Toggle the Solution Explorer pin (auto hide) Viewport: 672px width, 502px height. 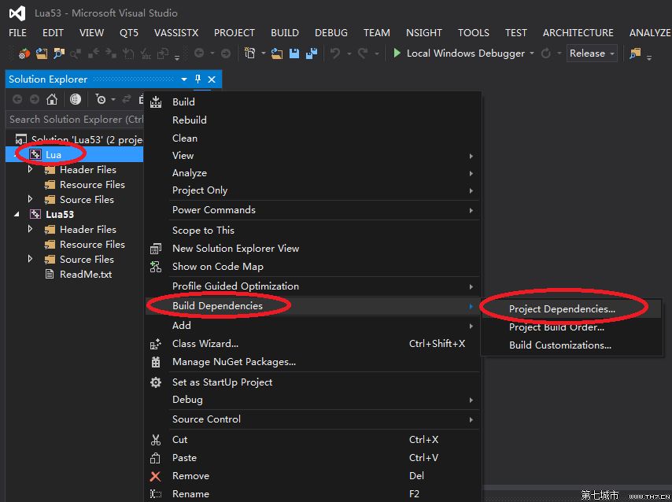[198, 79]
